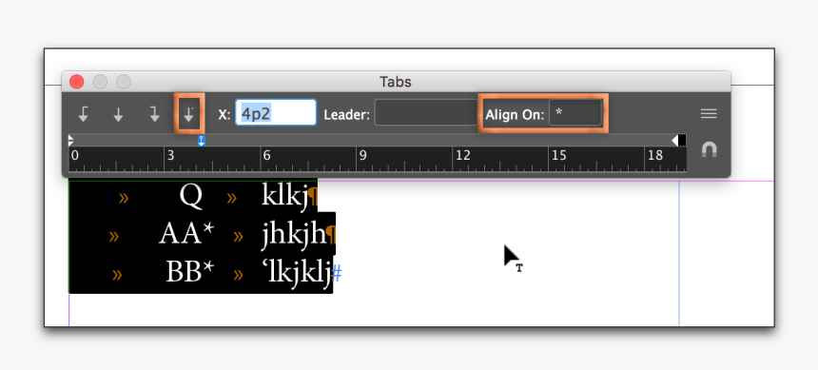Select the Center-Justified Tab arrow button
The width and height of the screenshot is (818, 370).
coord(119,114)
